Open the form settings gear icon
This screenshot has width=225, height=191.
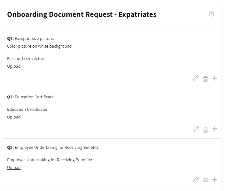211,14
